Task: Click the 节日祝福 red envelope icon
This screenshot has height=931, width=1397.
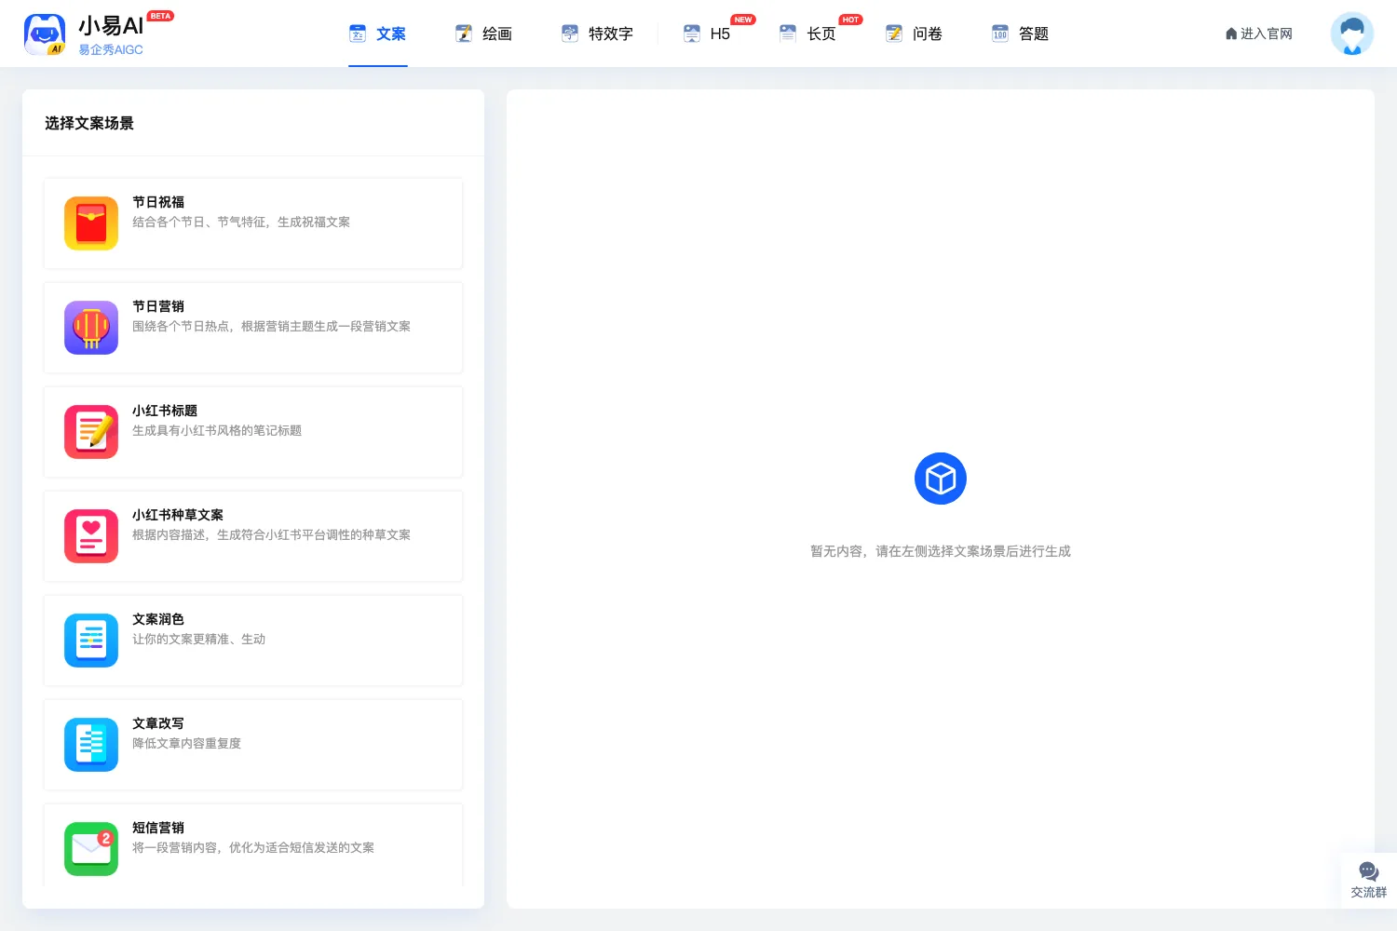Action: [x=91, y=223]
